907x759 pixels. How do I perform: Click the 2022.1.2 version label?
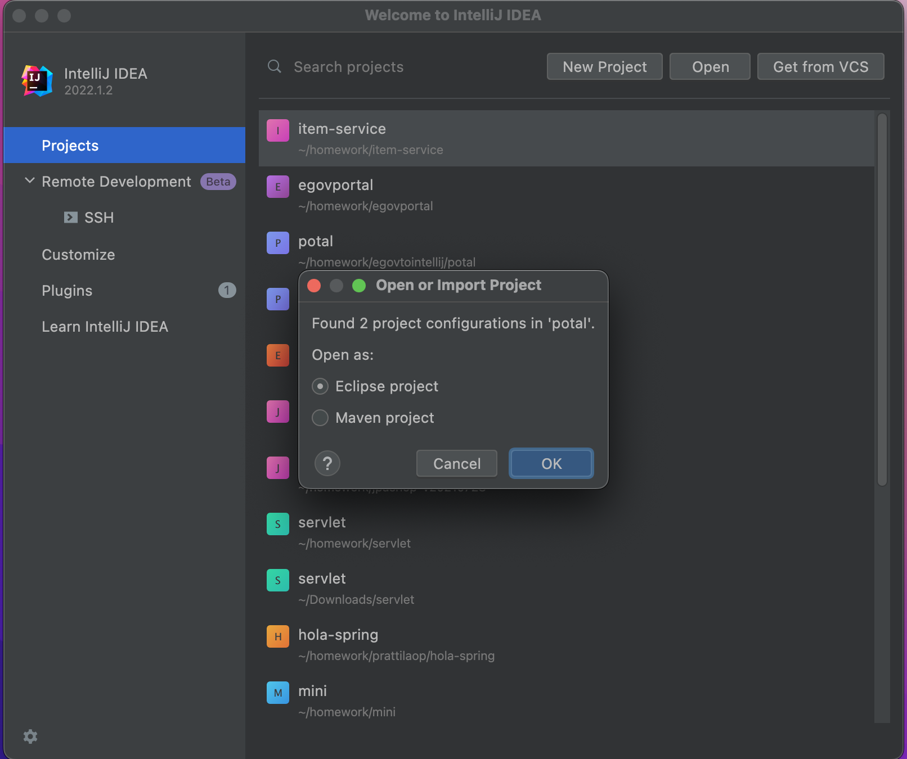[x=88, y=90]
